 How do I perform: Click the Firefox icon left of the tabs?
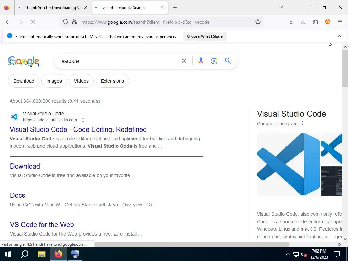point(7,7)
